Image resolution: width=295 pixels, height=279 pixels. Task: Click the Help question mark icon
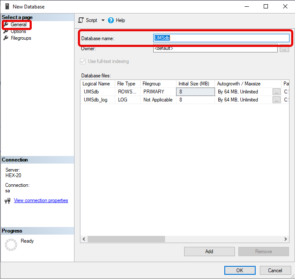[x=111, y=20]
